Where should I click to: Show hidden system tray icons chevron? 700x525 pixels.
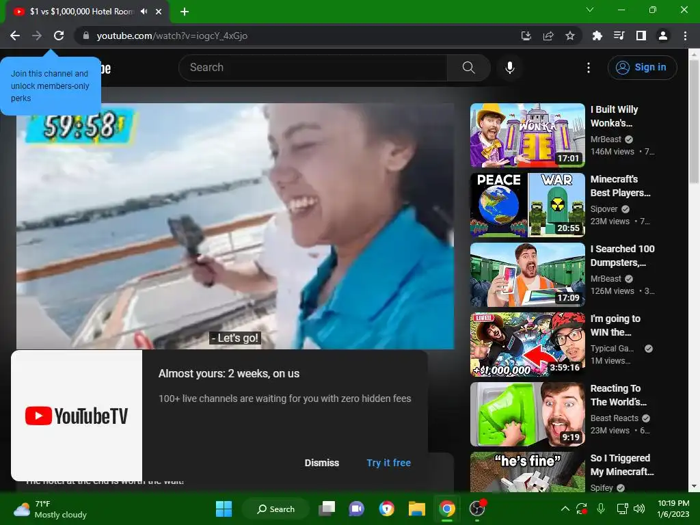coord(565,509)
